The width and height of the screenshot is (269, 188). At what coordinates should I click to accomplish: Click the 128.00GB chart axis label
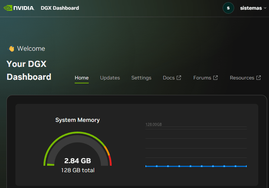click(154, 124)
